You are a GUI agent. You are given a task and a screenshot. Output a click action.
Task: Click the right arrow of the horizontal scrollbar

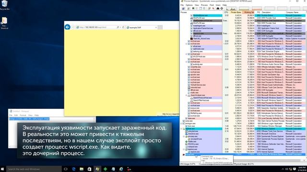point(304,161)
